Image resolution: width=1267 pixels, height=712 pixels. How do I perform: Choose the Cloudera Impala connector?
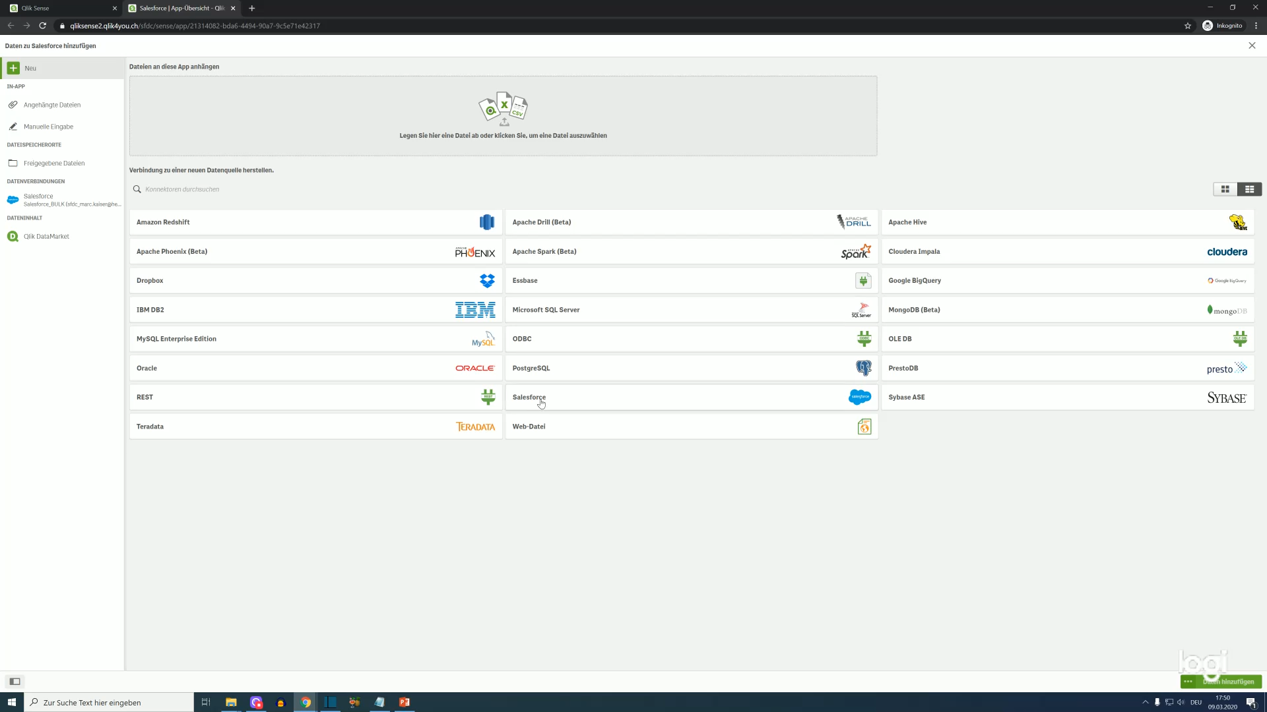1068,252
